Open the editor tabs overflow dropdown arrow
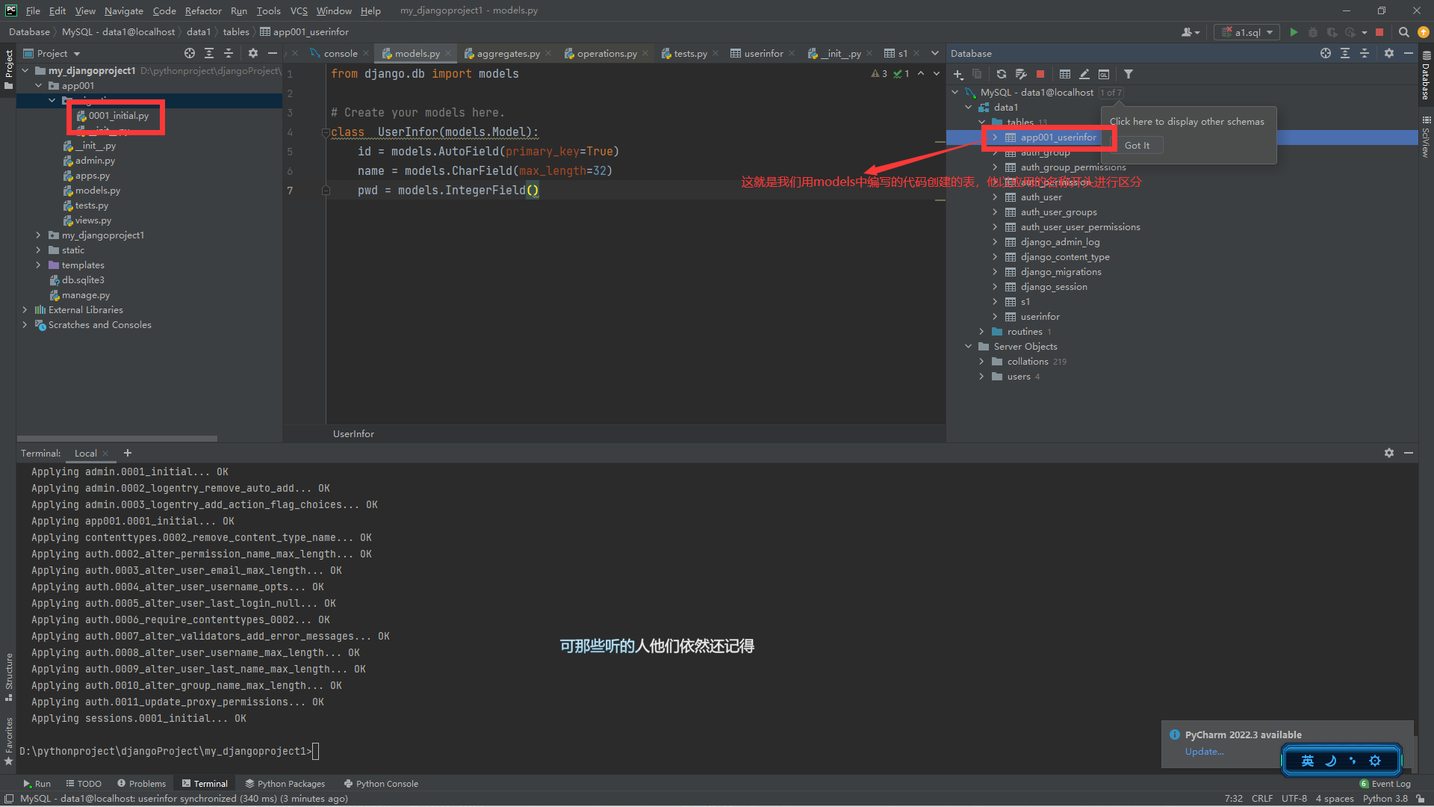 coord(934,53)
